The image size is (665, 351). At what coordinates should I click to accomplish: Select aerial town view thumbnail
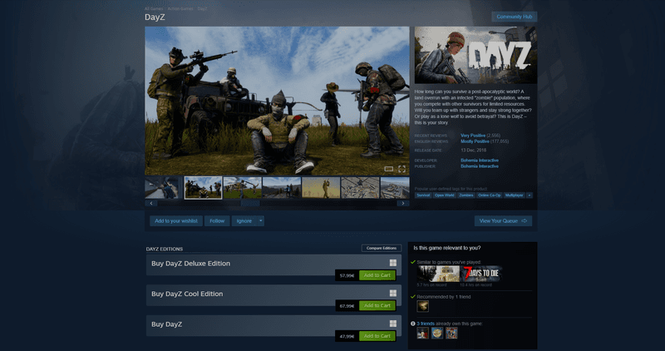tap(360, 188)
